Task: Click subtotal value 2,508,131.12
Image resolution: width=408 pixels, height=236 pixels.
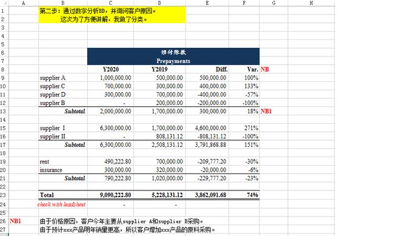Action: (x=159, y=145)
